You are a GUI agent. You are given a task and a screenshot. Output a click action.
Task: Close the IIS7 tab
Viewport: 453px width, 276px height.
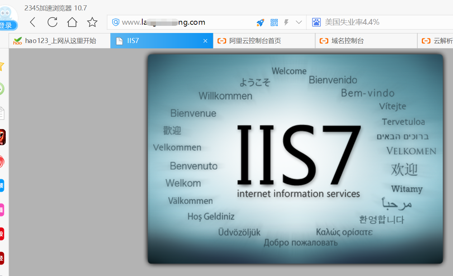[x=205, y=41]
